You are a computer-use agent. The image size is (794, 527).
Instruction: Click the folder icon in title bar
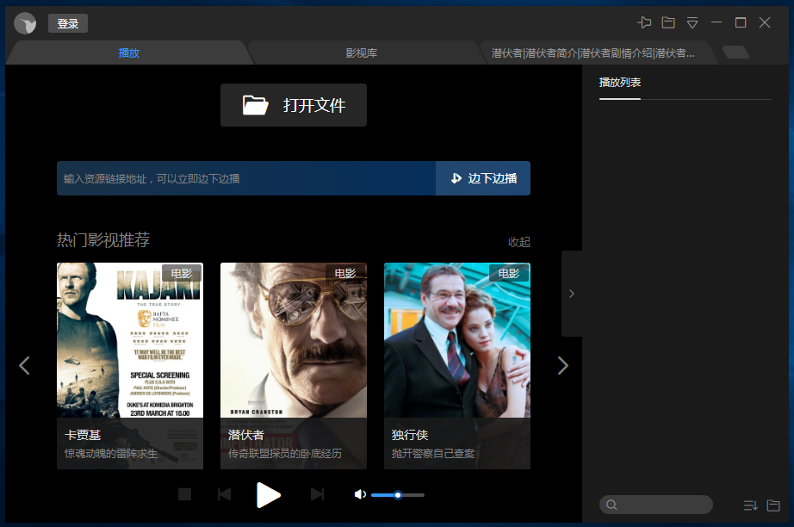point(667,22)
